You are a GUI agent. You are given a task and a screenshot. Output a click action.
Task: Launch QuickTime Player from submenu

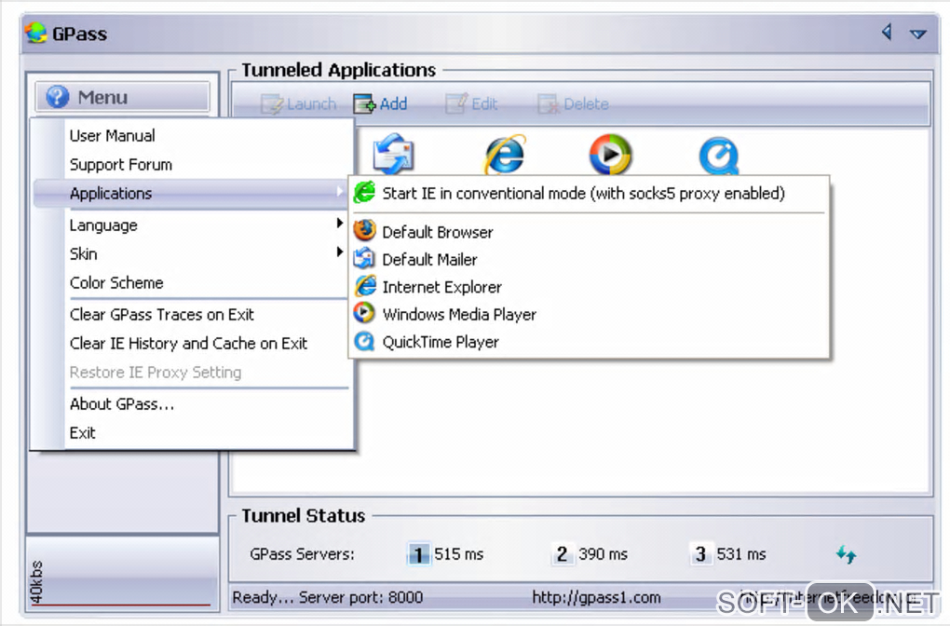tap(441, 343)
